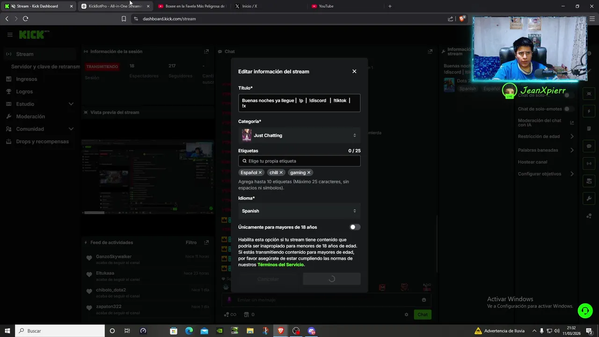599x337 pixels.
Task: Switch to Boxee en la Favela tab
Action: (x=191, y=6)
